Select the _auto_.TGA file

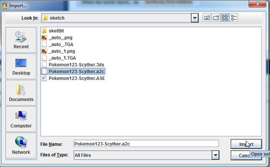(x=58, y=44)
